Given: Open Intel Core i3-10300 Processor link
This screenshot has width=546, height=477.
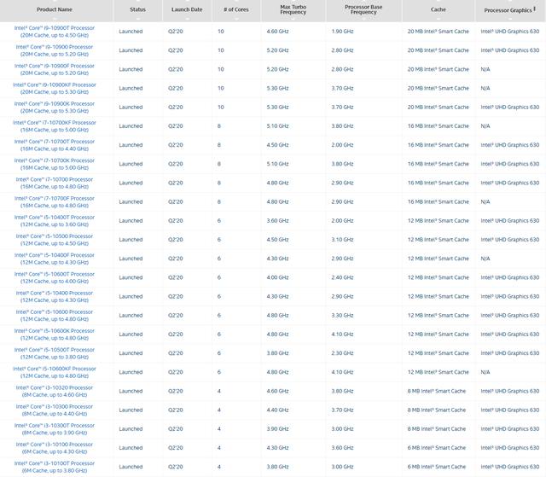Looking at the screenshot, I should tap(55, 410).
